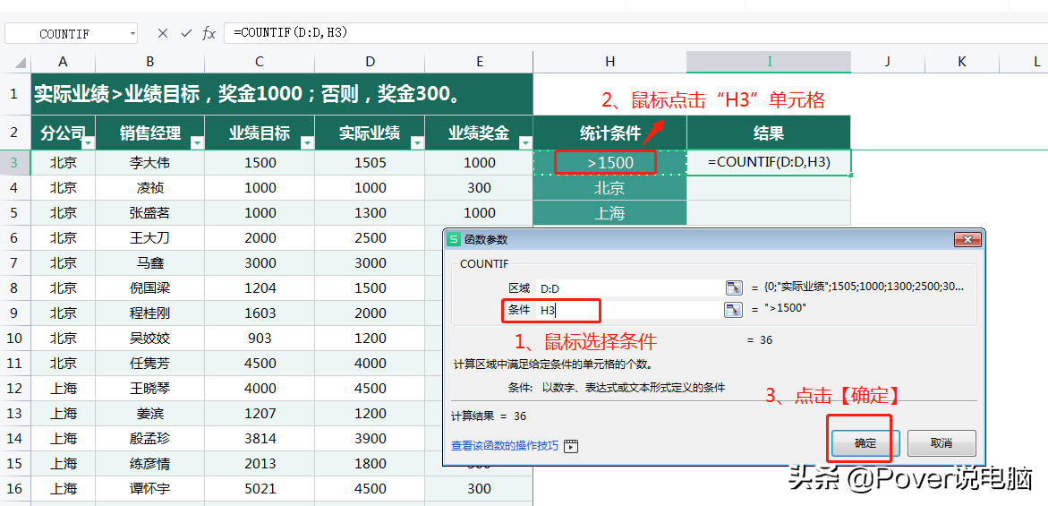Close the 函数参数 dialog

967,240
